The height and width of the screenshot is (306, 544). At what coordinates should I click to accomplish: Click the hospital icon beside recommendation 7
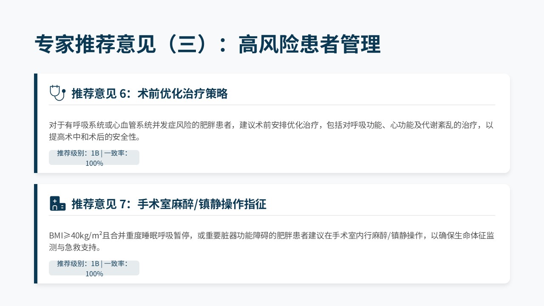click(57, 204)
